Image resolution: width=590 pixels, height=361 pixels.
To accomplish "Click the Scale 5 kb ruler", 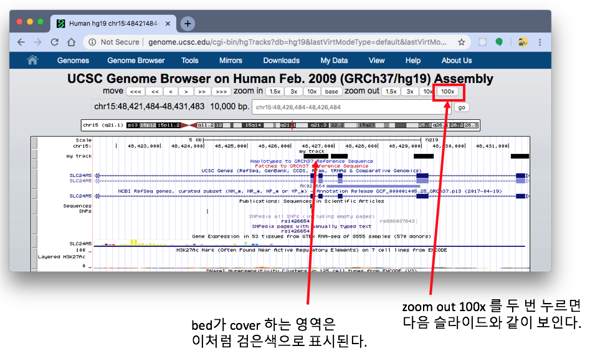I will (312, 140).
